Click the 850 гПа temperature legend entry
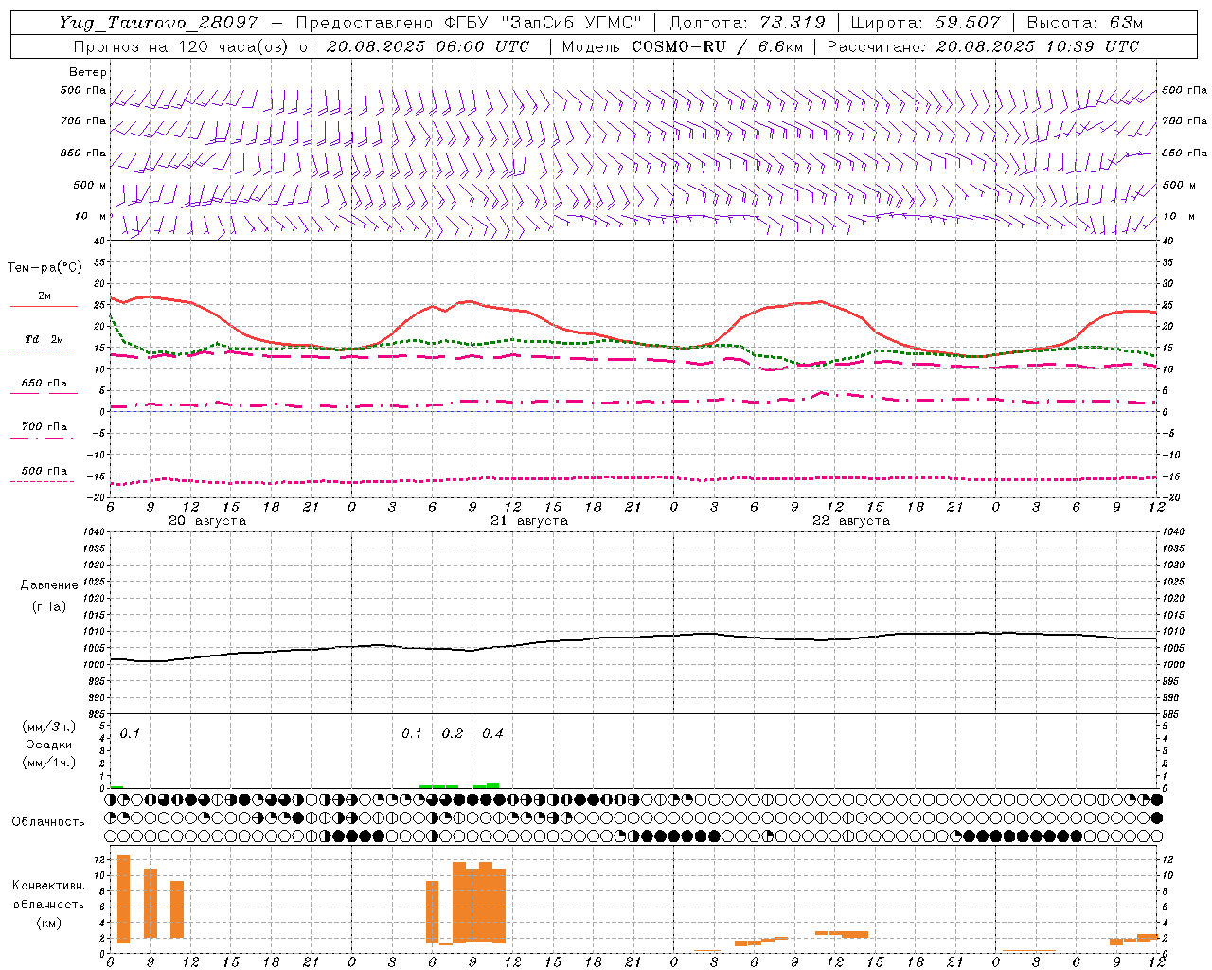The width and height of the screenshot is (1212, 970). 45,384
